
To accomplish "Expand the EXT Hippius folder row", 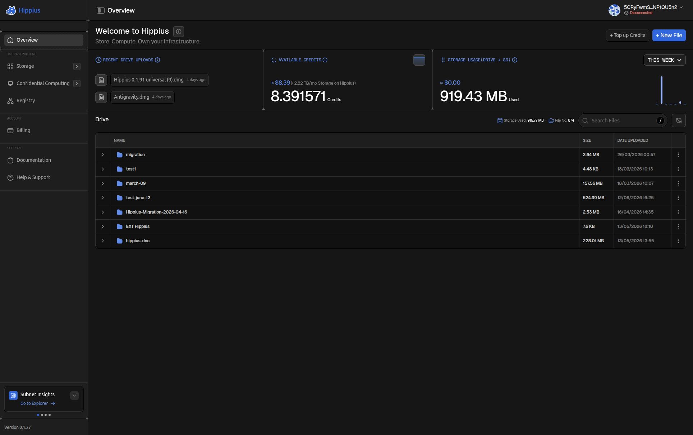I will tap(103, 226).
